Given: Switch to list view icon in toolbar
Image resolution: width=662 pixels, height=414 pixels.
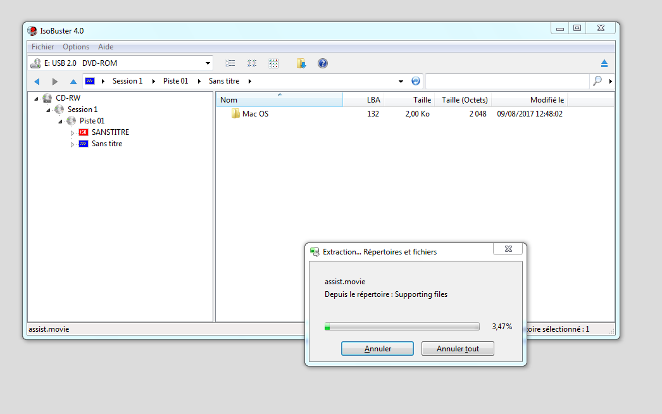Looking at the screenshot, I should (x=230, y=63).
